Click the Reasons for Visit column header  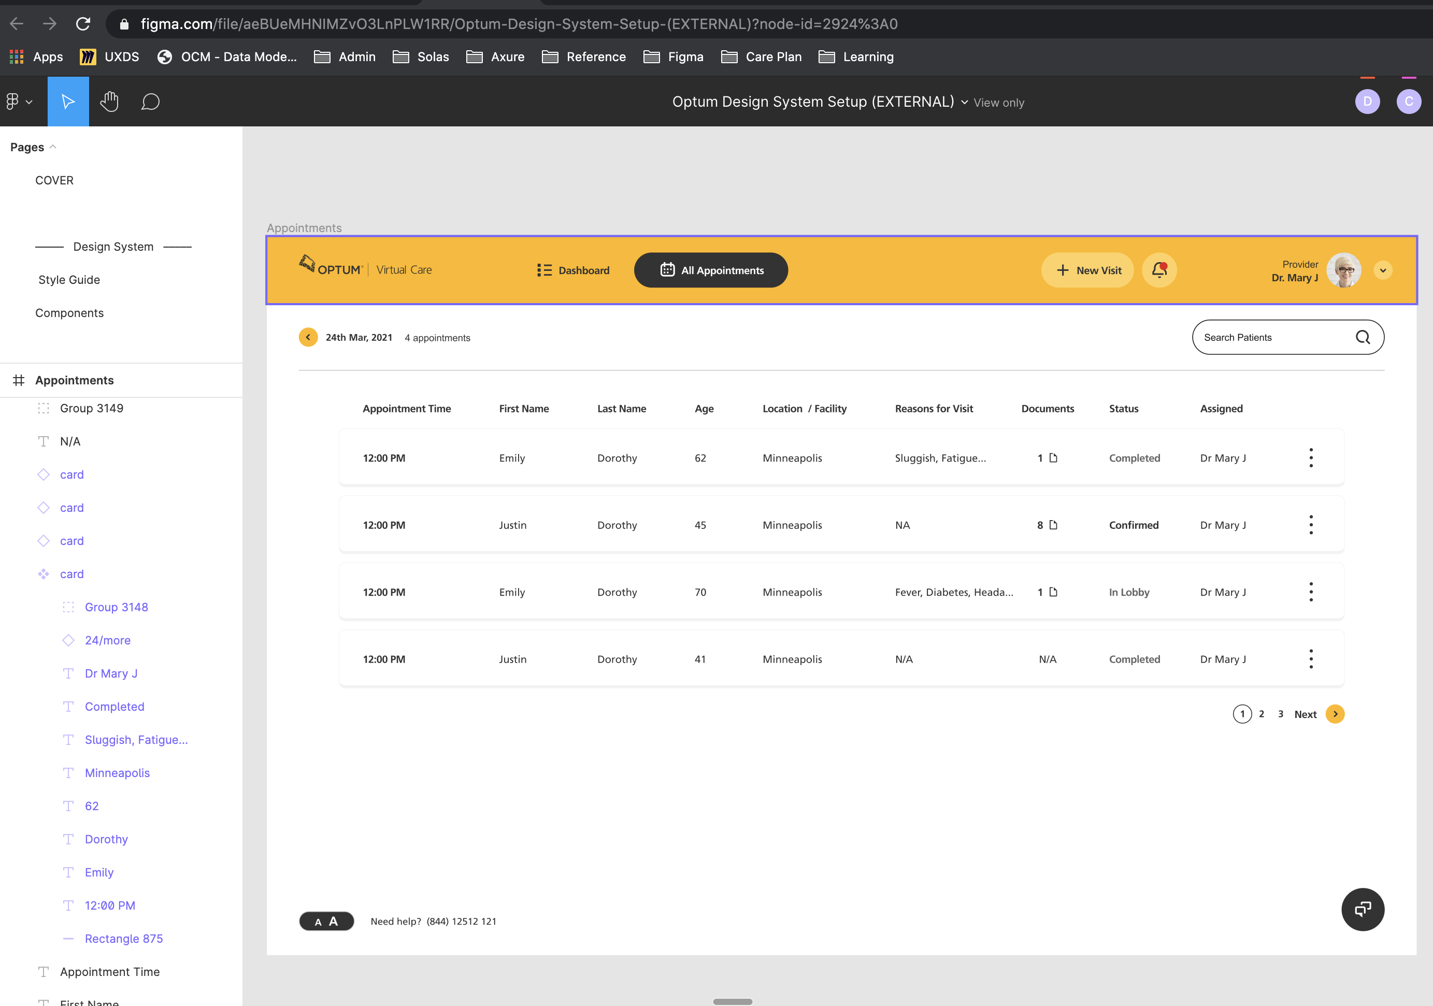pos(934,408)
